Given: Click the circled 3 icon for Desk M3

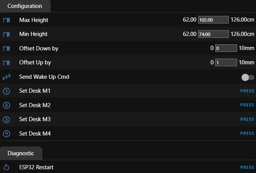Looking at the screenshot, I should (x=6, y=120).
